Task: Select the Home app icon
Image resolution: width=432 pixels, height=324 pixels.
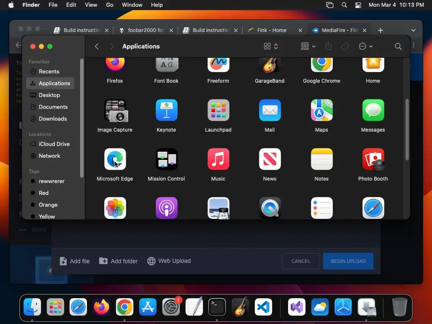Action: pyautogui.click(x=373, y=65)
